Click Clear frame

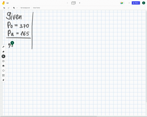coord(36,8)
